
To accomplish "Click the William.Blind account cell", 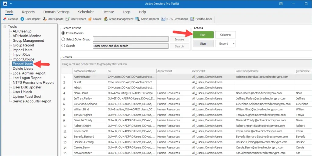I will (x=90, y=109).
